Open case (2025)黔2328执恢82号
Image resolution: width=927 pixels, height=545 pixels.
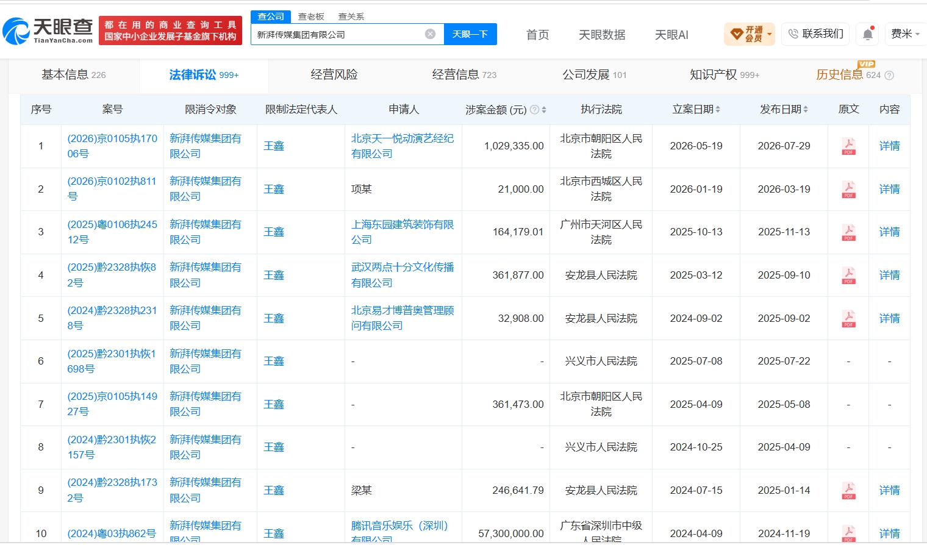(x=112, y=275)
